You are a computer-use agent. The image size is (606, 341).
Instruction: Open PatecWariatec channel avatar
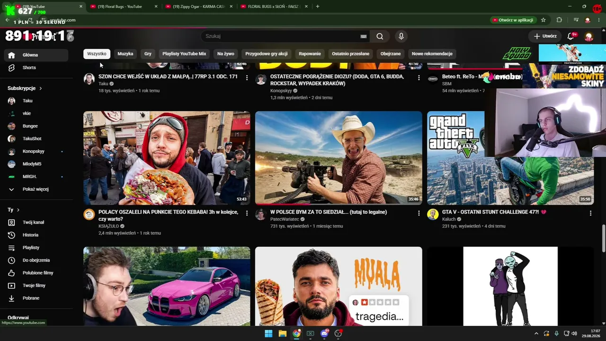point(261,215)
